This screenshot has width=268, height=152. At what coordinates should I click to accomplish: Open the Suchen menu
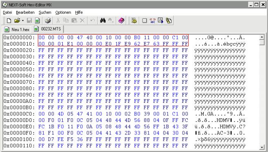(x=45, y=13)
